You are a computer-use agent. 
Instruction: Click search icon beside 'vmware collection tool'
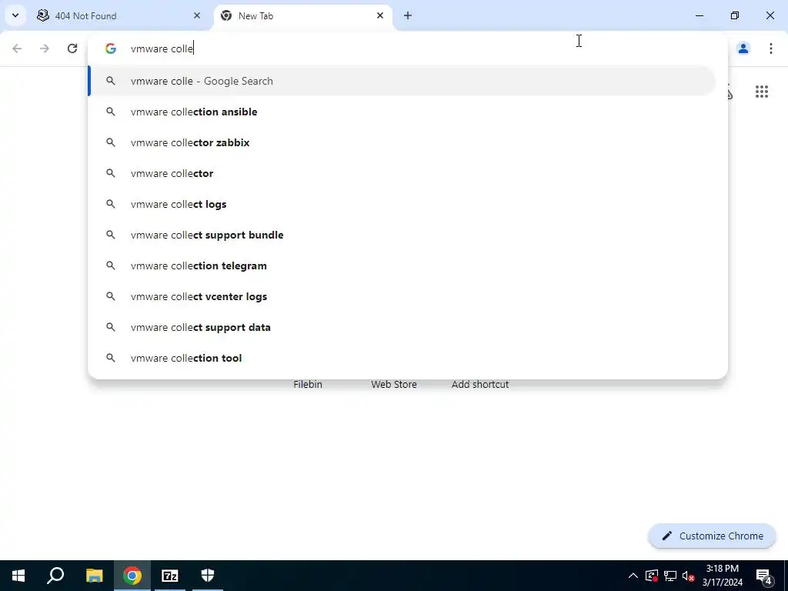click(111, 358)
